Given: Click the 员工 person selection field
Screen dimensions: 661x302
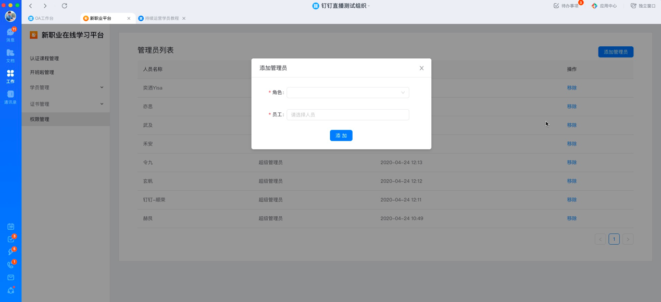Looking at the screenshot, I should point(347,115).
